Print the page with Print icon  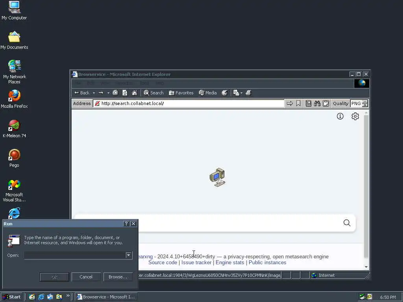point(248,93)
